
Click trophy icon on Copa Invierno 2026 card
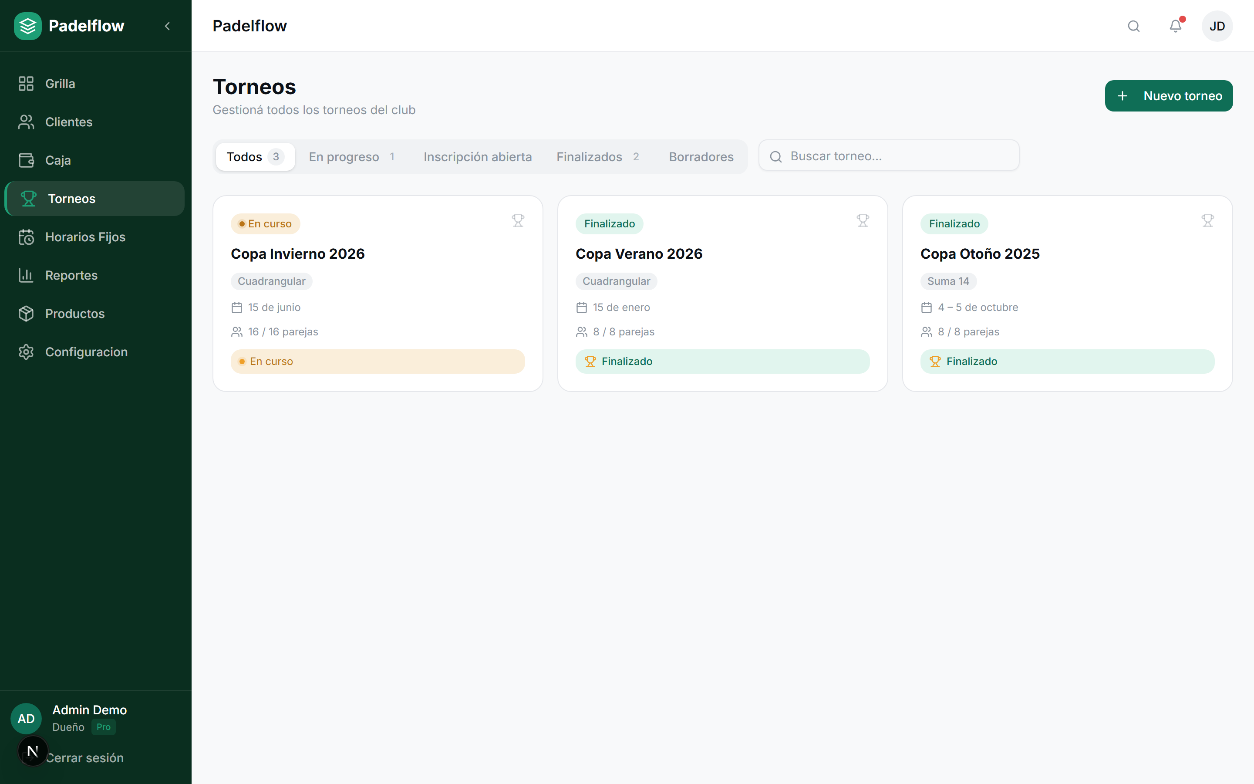pos(518,221)
